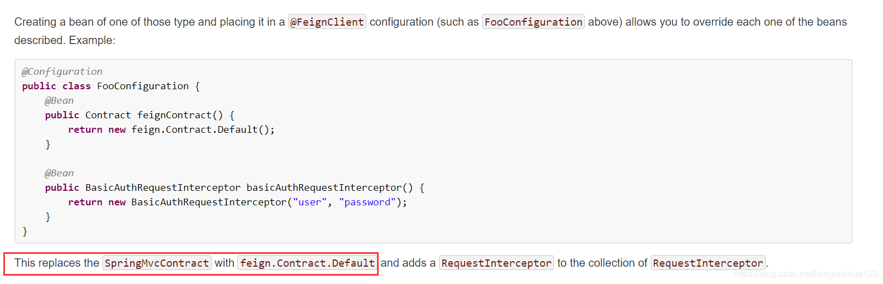This screenshot has width=883, height=284.
Task: Click the @FeignClient inline code in the intro paragraph
Action: [x=327, y=22]
